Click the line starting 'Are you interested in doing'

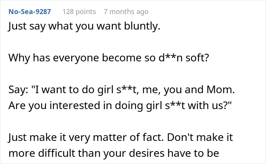tap(120, 106)
